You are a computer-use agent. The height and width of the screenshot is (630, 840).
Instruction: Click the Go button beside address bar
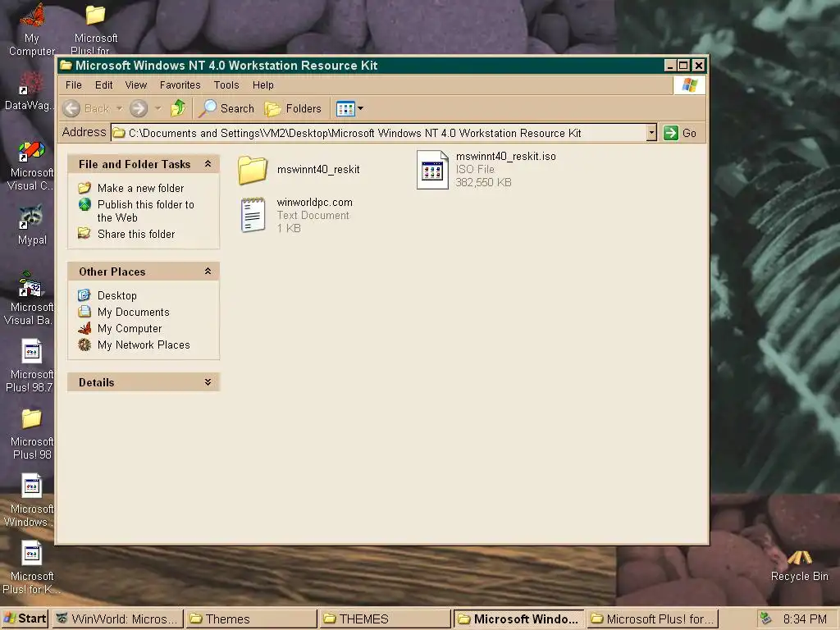point(680,133)
